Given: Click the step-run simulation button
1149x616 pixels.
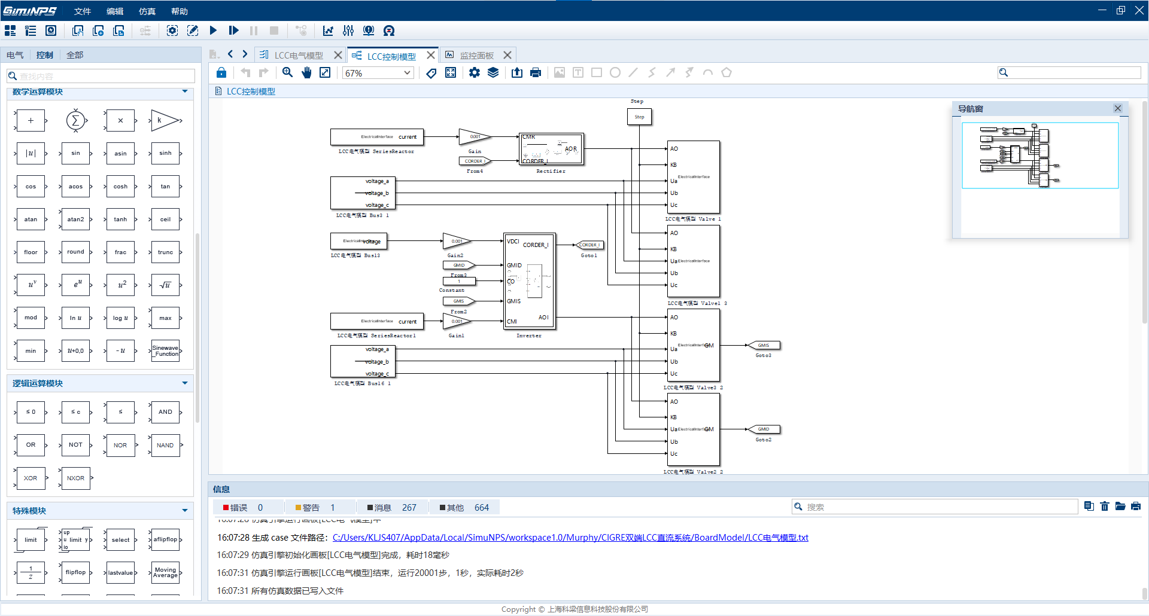Looking at the screenshot, I should pyautogui.click(x=233, y=31).
